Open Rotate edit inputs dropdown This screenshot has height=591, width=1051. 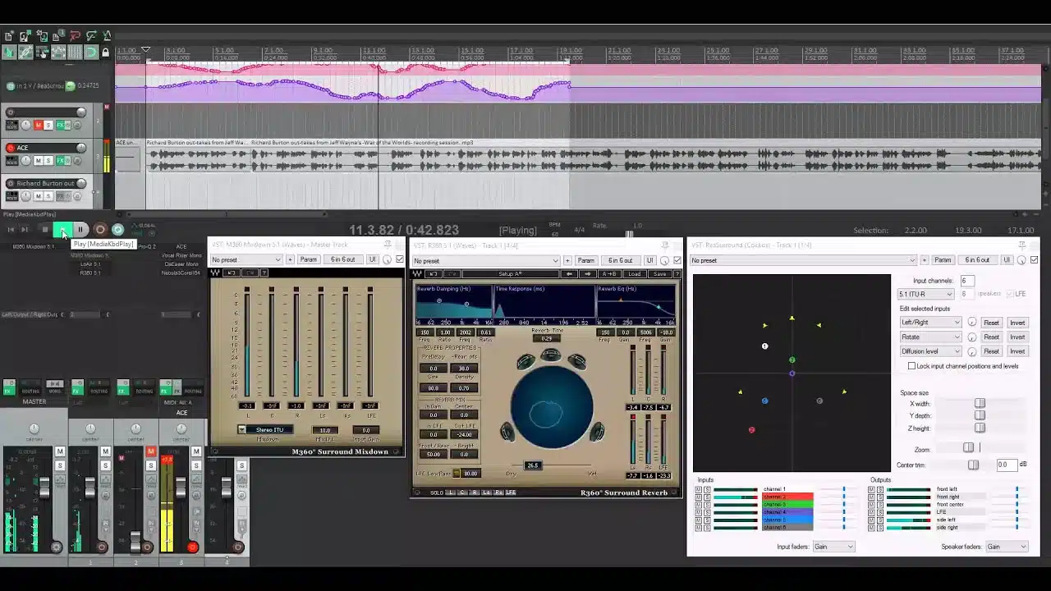coord(930,337)
